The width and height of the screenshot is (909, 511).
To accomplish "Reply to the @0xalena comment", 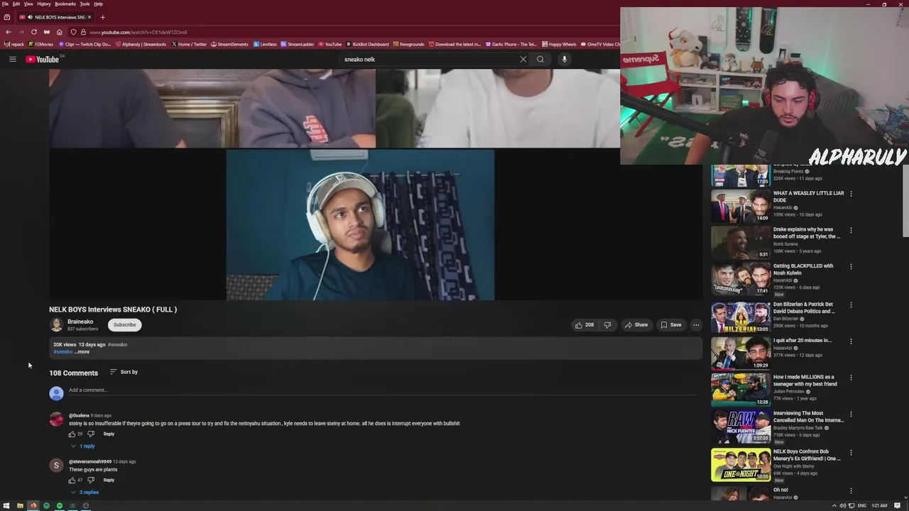I will click(x=109, y=434).
